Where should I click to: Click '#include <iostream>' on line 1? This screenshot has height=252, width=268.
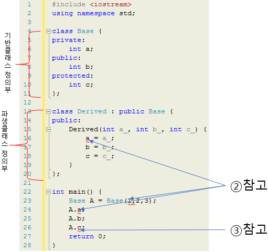(x=92, y=4)
